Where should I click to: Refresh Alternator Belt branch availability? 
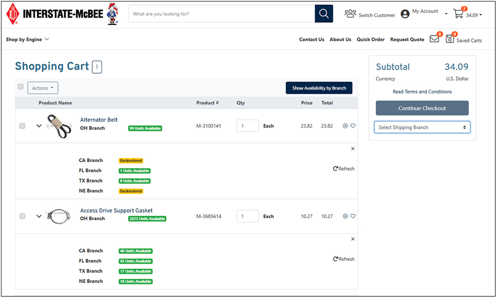point(344,168)
